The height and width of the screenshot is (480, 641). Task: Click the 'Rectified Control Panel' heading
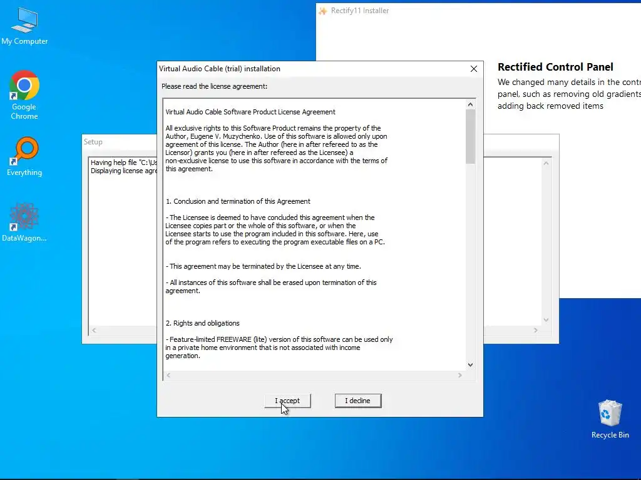(555, 67)
